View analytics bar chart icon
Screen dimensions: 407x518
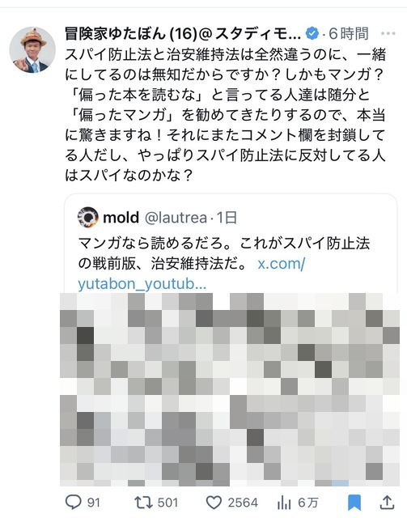[284, 503]
